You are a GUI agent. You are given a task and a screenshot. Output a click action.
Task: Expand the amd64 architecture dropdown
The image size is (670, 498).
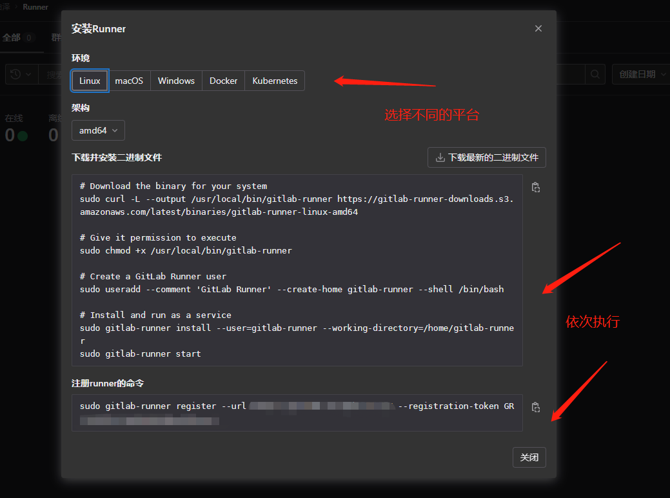(98, 130)
